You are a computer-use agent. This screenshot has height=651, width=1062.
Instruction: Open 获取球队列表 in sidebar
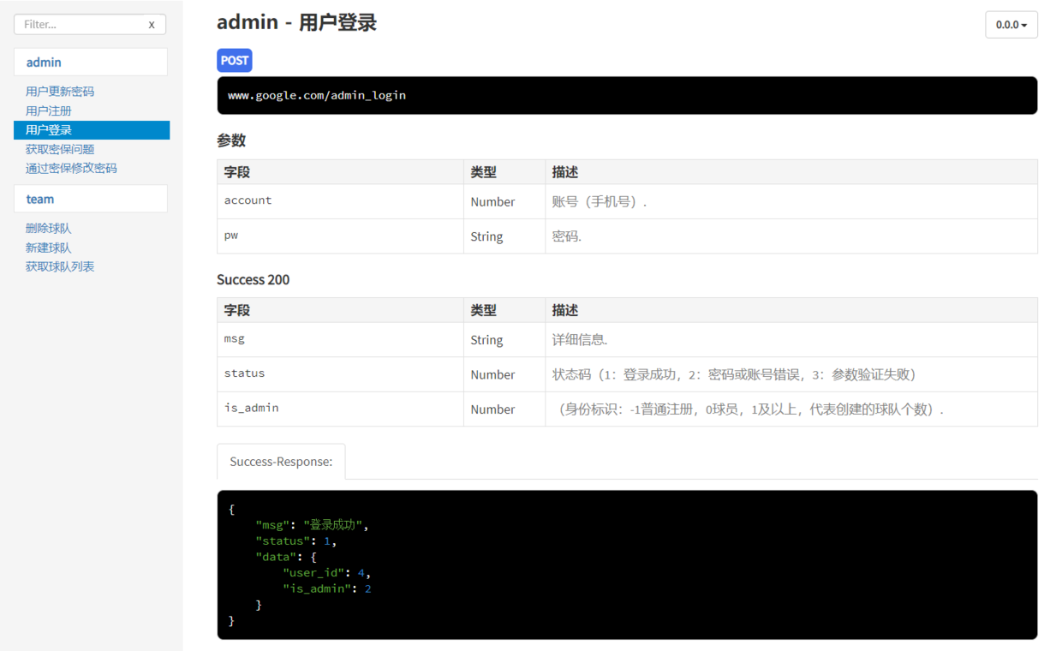click(x=60, y=266)
